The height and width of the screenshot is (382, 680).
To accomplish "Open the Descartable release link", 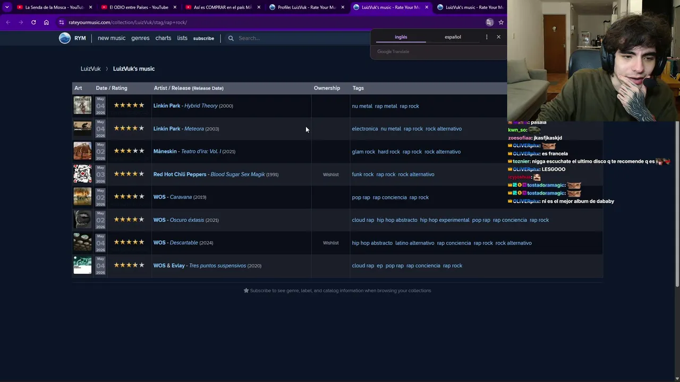I will coord(184,242).
